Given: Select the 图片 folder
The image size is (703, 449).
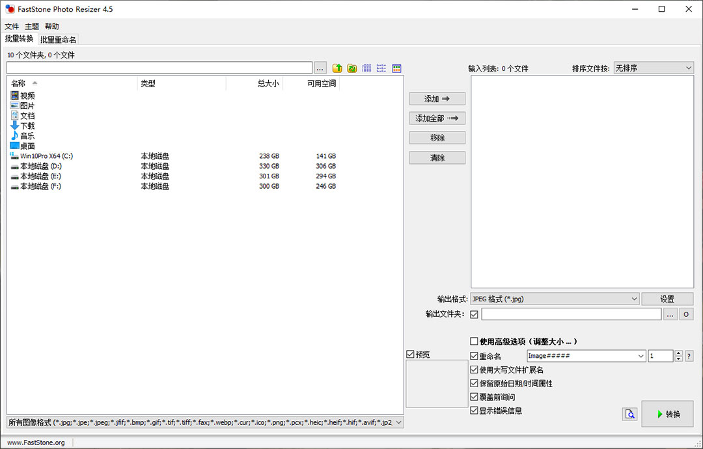Looking at the screenshot, I should tap(22, 106).
